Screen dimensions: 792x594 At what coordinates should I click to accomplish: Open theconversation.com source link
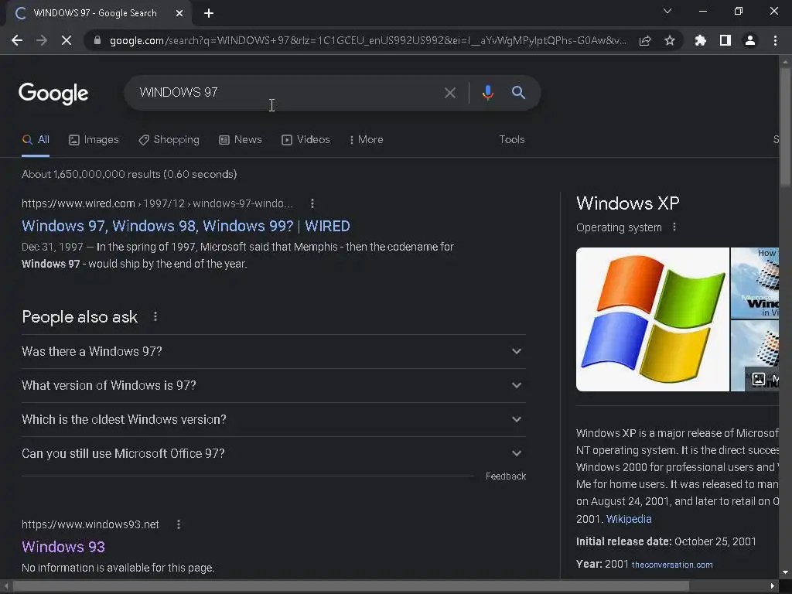coord(672,565)
